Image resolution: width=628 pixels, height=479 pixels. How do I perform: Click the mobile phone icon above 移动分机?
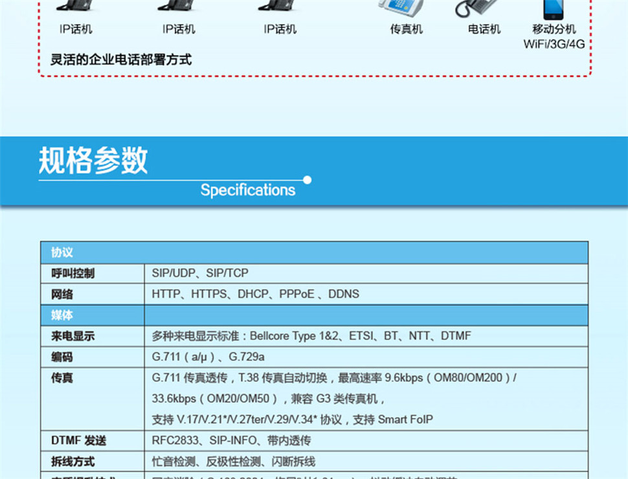click(553, 8)
